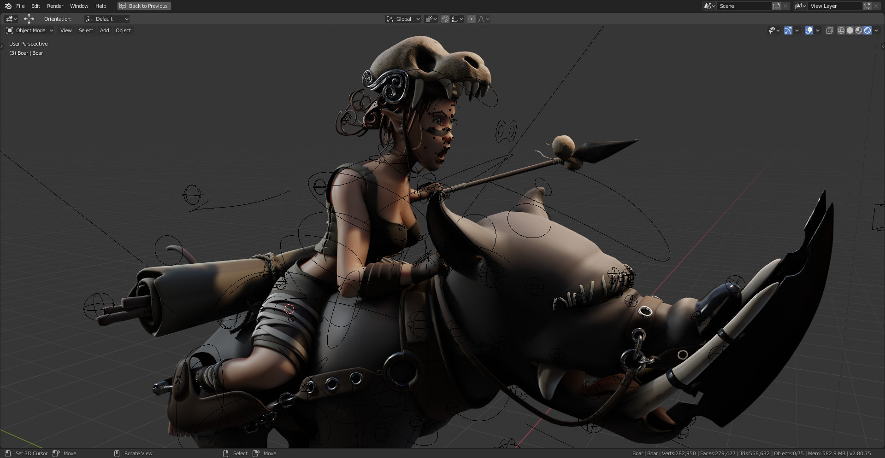Open the Edit menu
Screen dimensions: 885x458
pyautogui.click(x=35, y=6)
